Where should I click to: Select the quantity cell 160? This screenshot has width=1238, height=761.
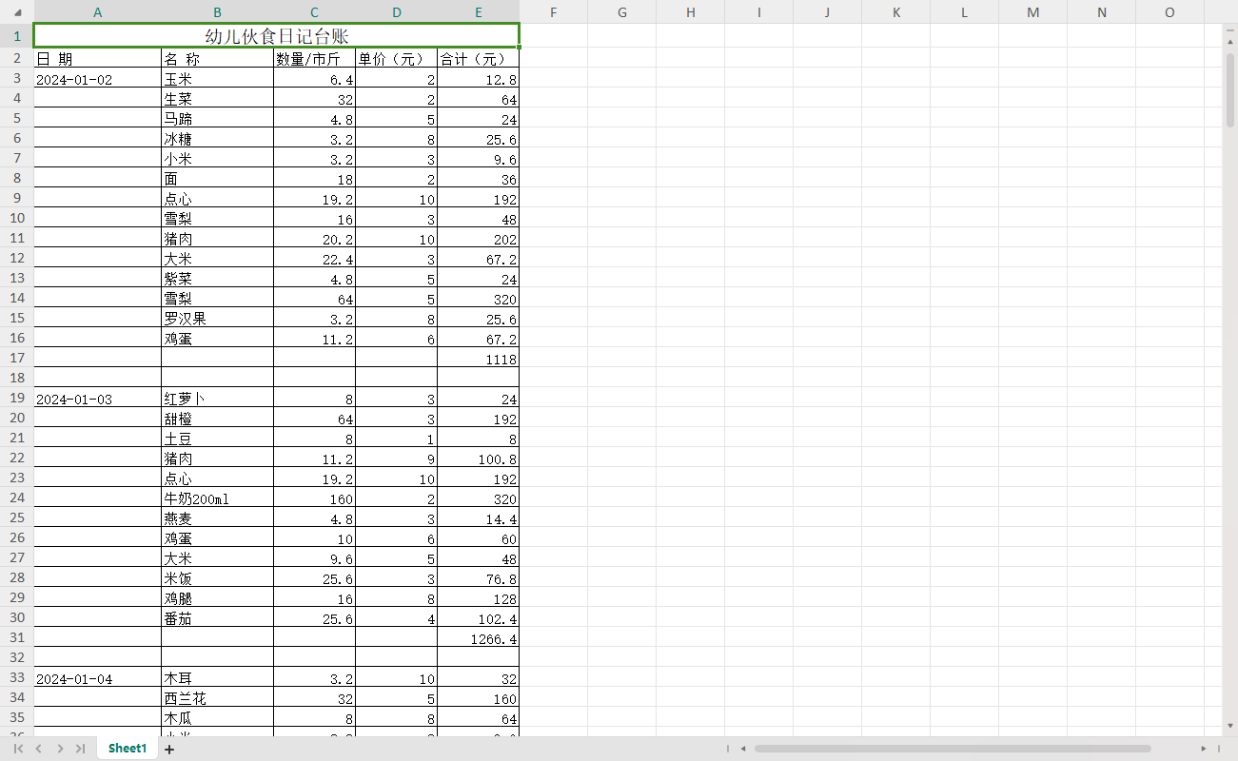315,498
